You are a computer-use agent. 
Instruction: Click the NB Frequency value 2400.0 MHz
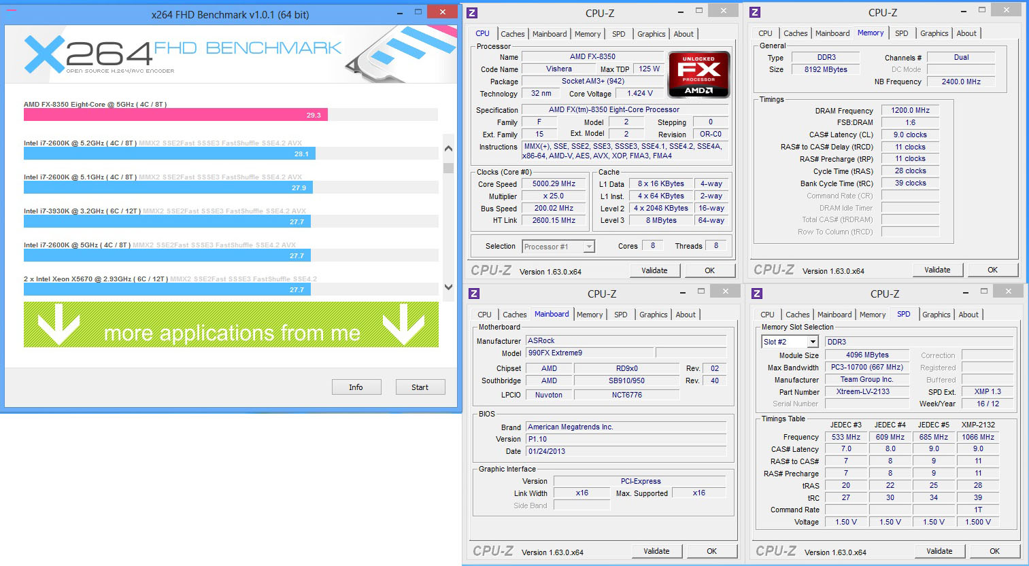[961, 82]
